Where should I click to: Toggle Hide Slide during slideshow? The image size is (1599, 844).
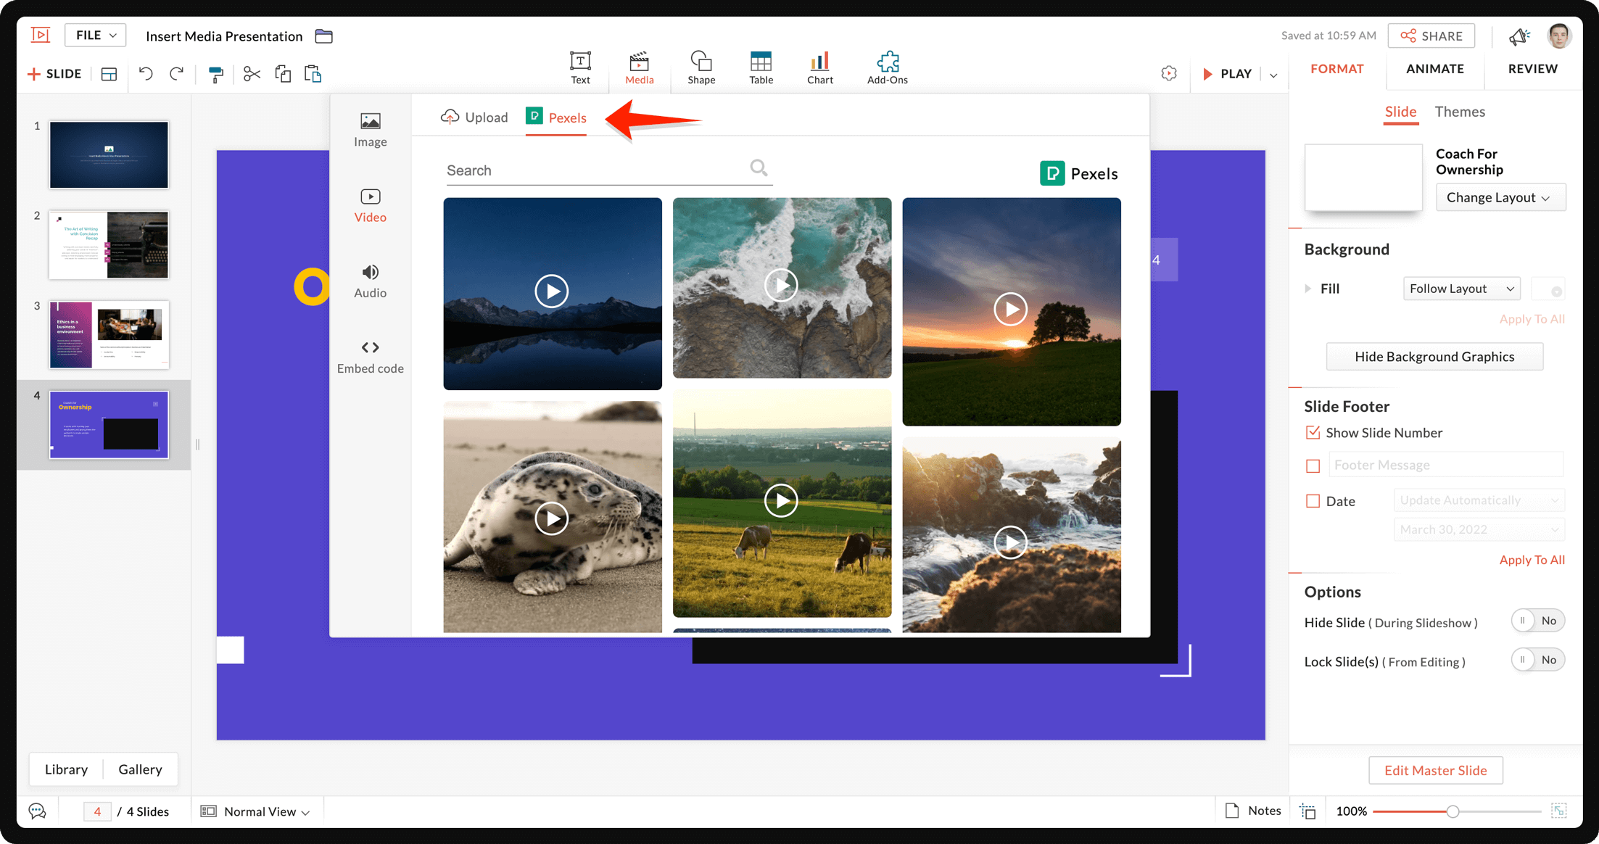1537,621
